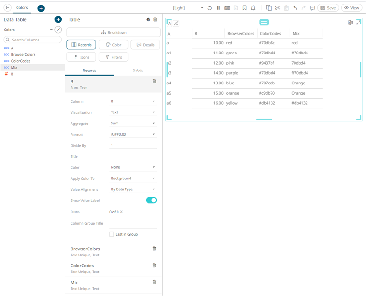Open the Light theme dropdown

pos(188,8)
